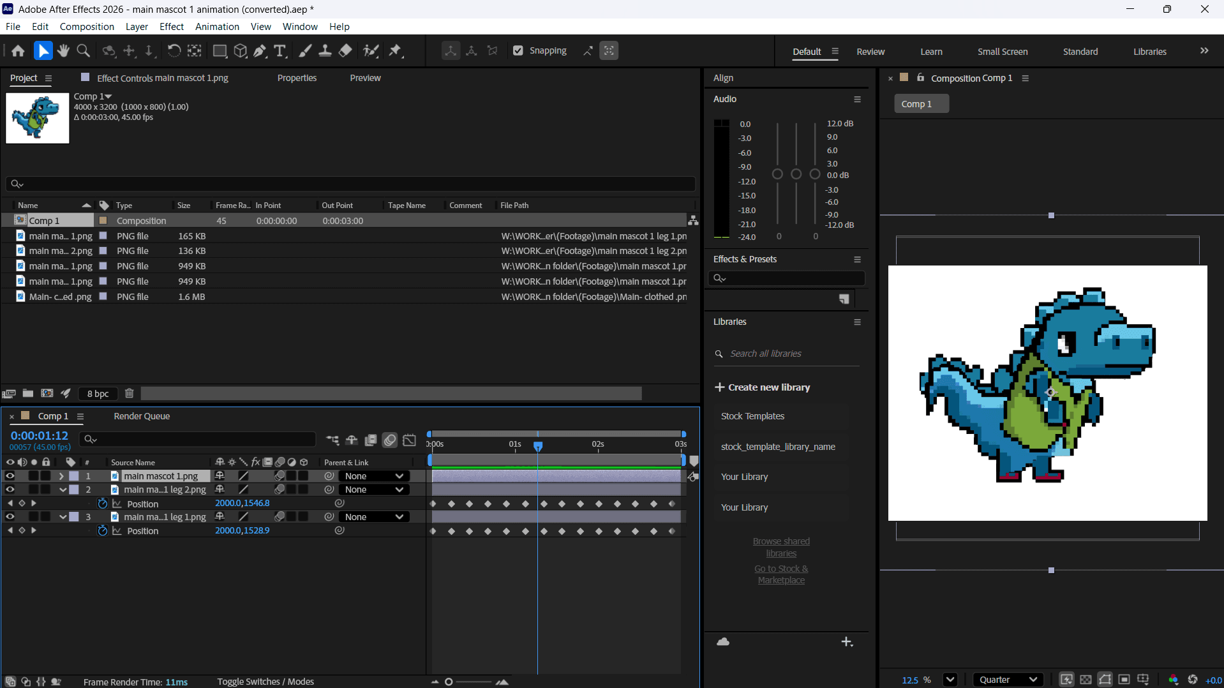Open Go to Stock & Marketplace link
This screenshot has height=688, width=1224.
coord(781,574)
